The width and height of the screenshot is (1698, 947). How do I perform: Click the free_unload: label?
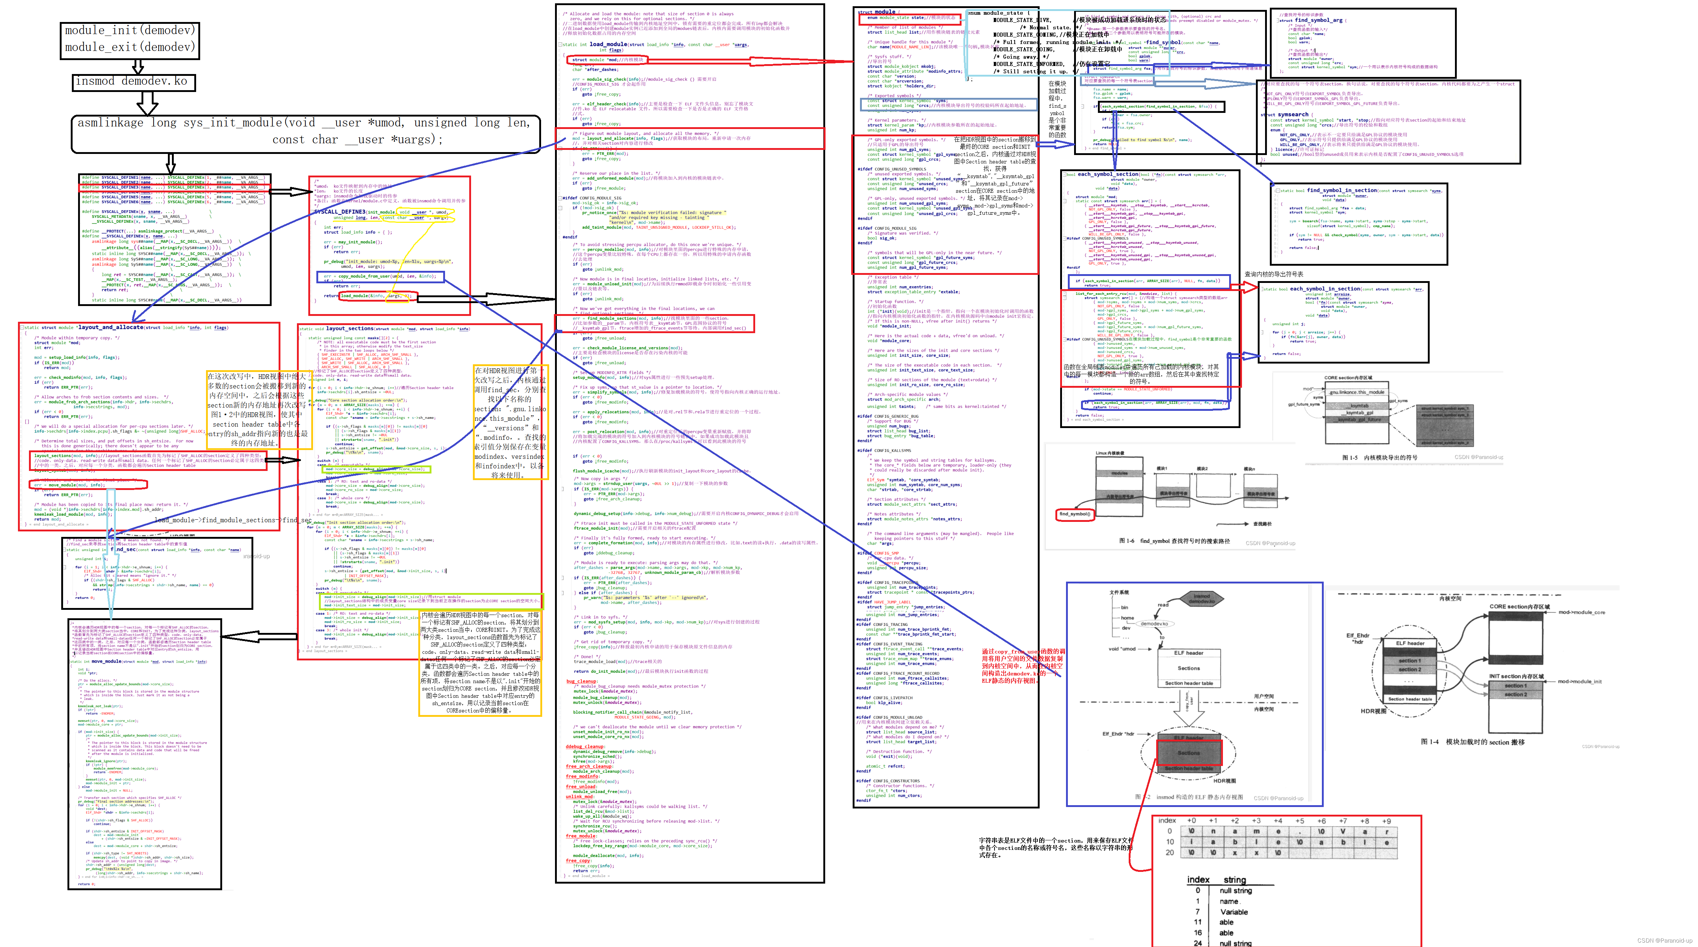(x=581, y=786)
